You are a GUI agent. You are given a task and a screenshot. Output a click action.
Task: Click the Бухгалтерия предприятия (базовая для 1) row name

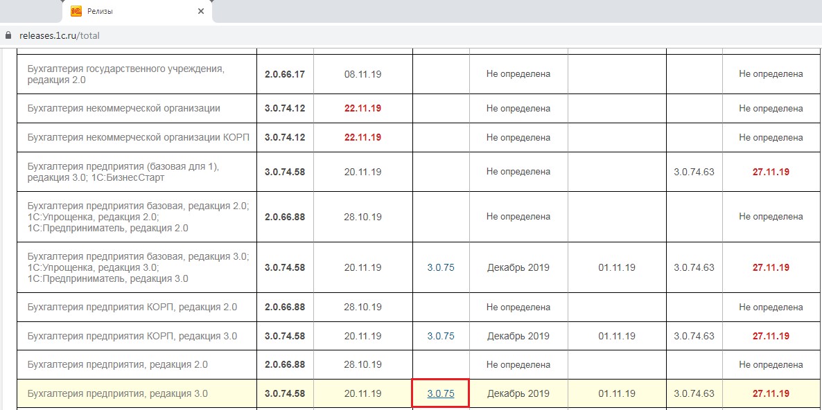pyautogui.click(x=123, y=172)
